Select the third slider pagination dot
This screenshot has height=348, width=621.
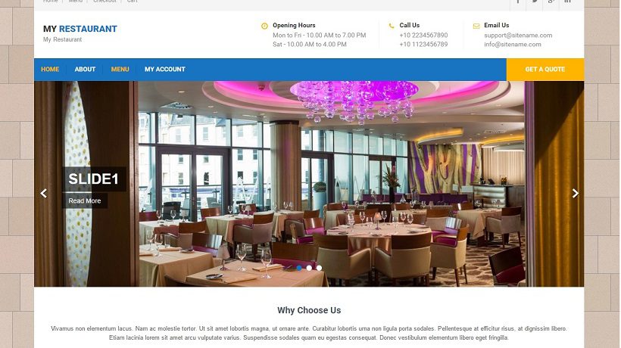pos(319,268)
